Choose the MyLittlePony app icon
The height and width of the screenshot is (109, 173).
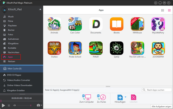pos(158,24)
